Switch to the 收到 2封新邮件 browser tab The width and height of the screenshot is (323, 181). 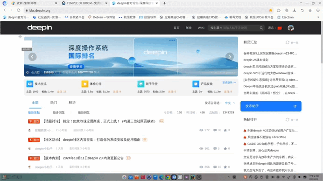click(x=34, y=3)
